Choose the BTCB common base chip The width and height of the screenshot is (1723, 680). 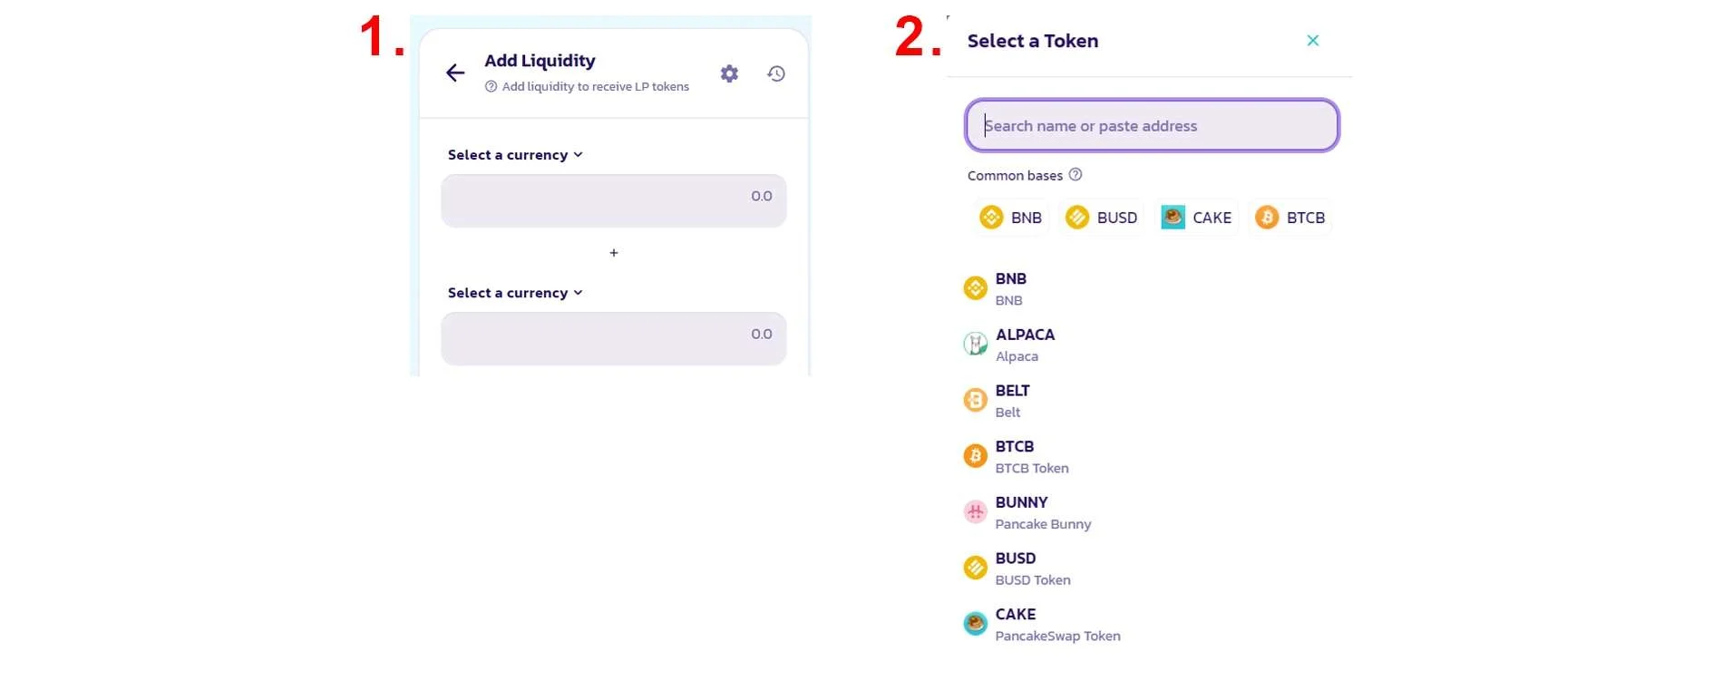1290,218
